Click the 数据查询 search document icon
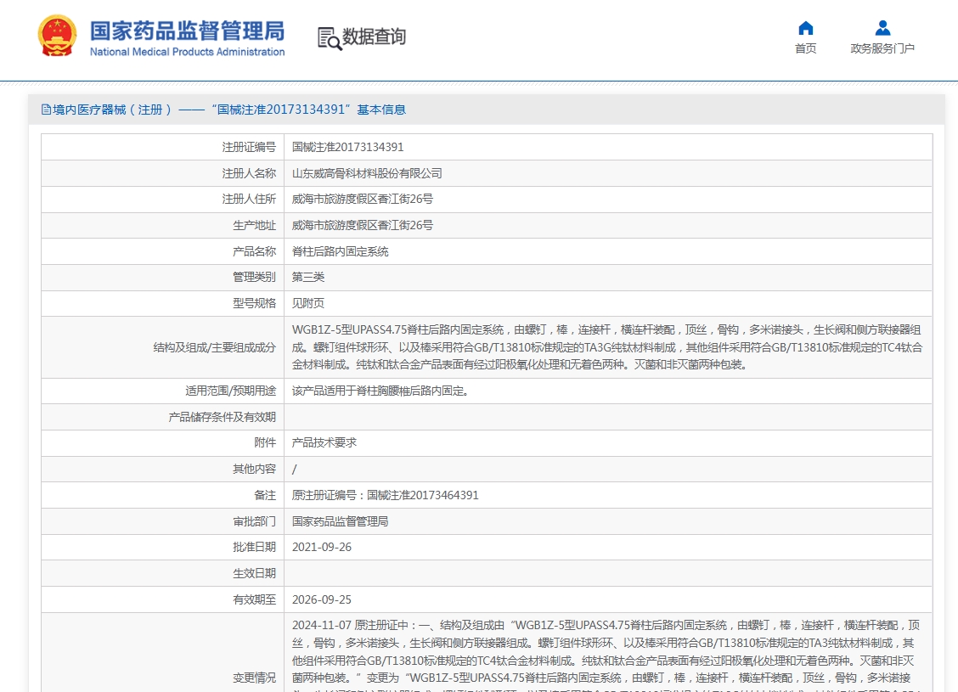958x692 pixels. pos(330,38)
